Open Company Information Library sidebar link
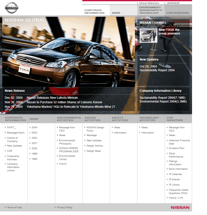 (x=13, y=167)
